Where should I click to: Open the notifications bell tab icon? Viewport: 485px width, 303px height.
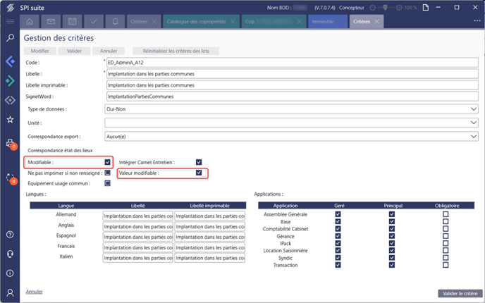[115, 22]
